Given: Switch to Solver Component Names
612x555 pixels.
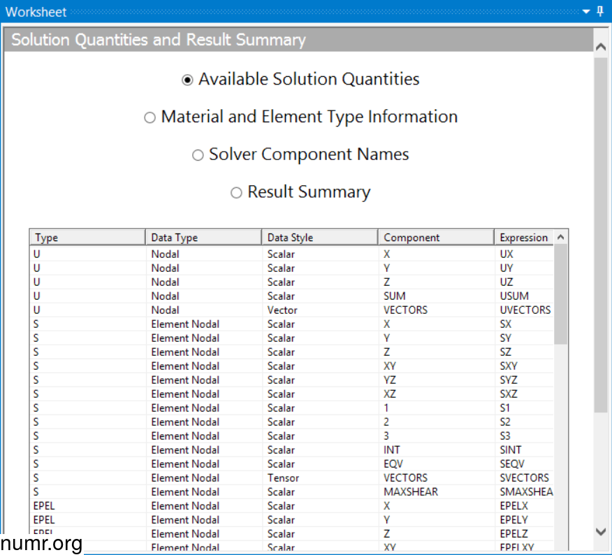Looking at the screenshot, I should (x=198, y=154).
